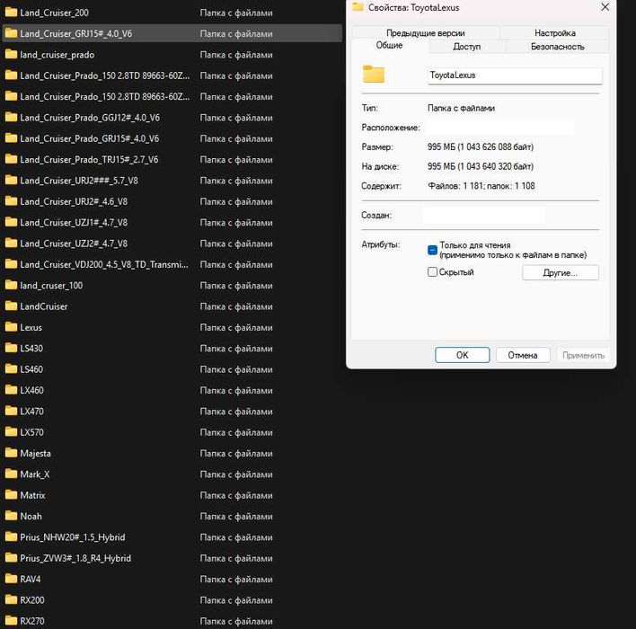This screenshot has width=636, height=629.
Task: Open the 'Предыдущие версии' tab
Action: coord(425,33)
